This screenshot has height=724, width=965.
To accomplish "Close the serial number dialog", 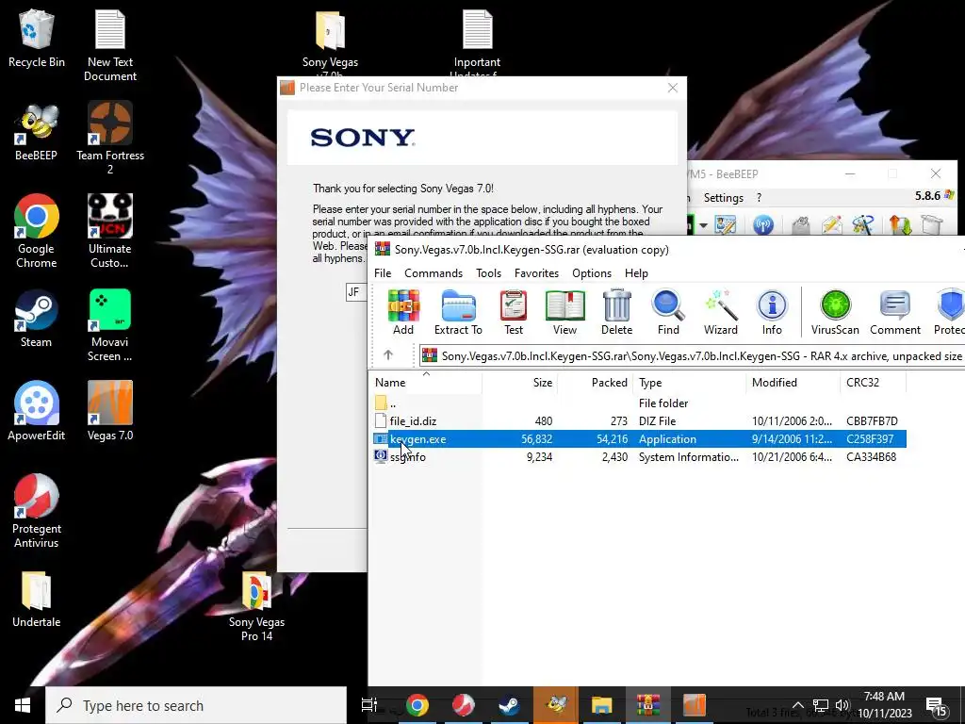I will click(673, 88).
